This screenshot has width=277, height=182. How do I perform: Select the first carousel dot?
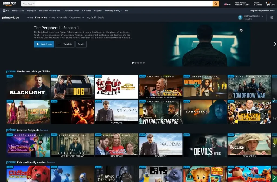click(x=133, y=63)
